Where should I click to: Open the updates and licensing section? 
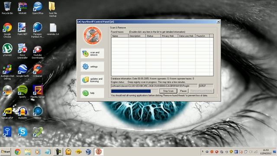[92, 80]
